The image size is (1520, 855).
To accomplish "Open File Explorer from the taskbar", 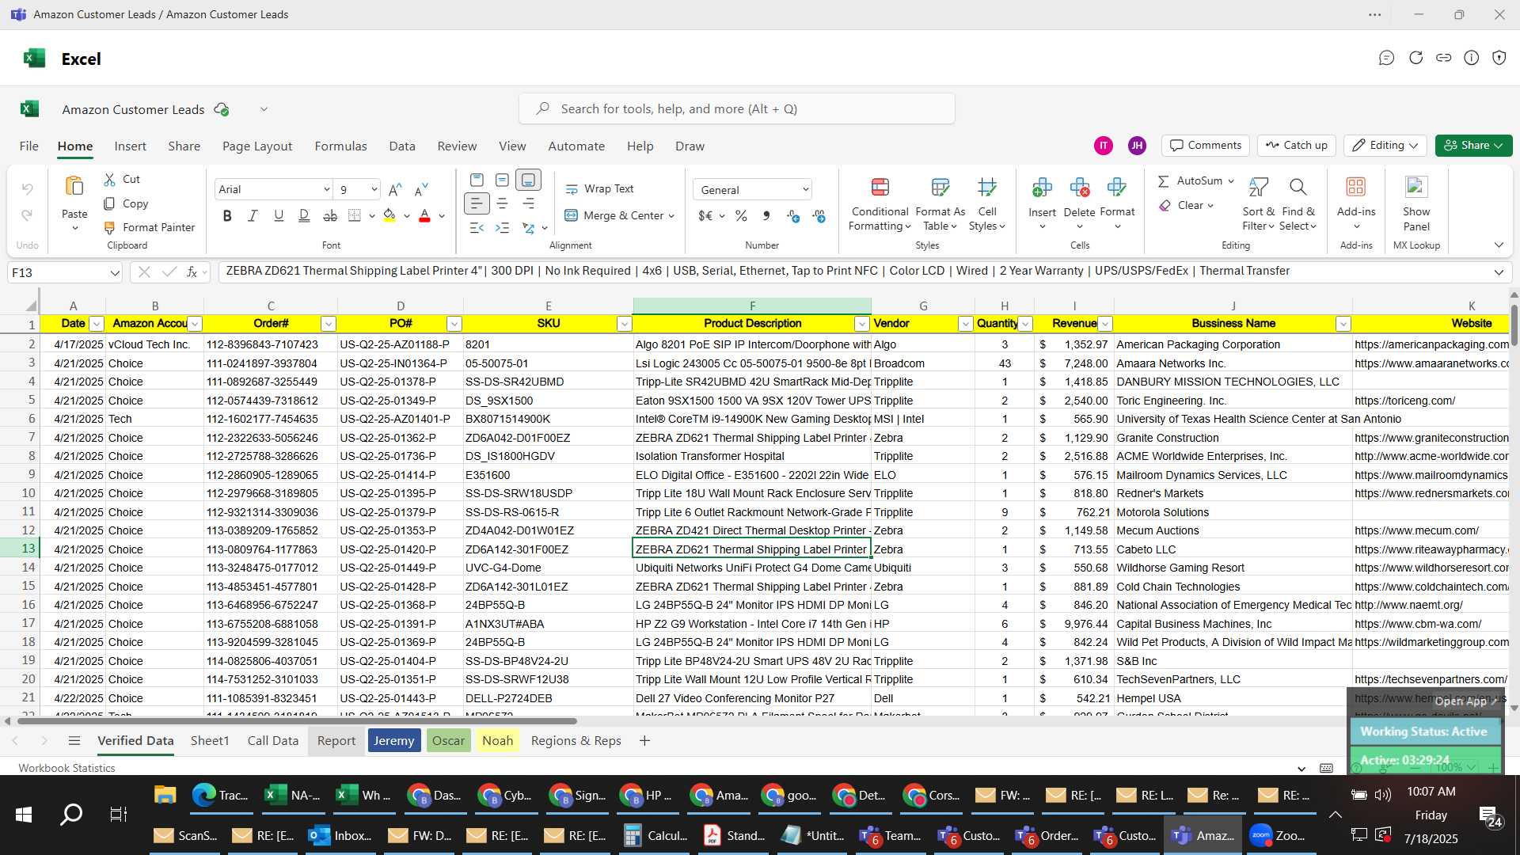I will [x=165, y=795].
